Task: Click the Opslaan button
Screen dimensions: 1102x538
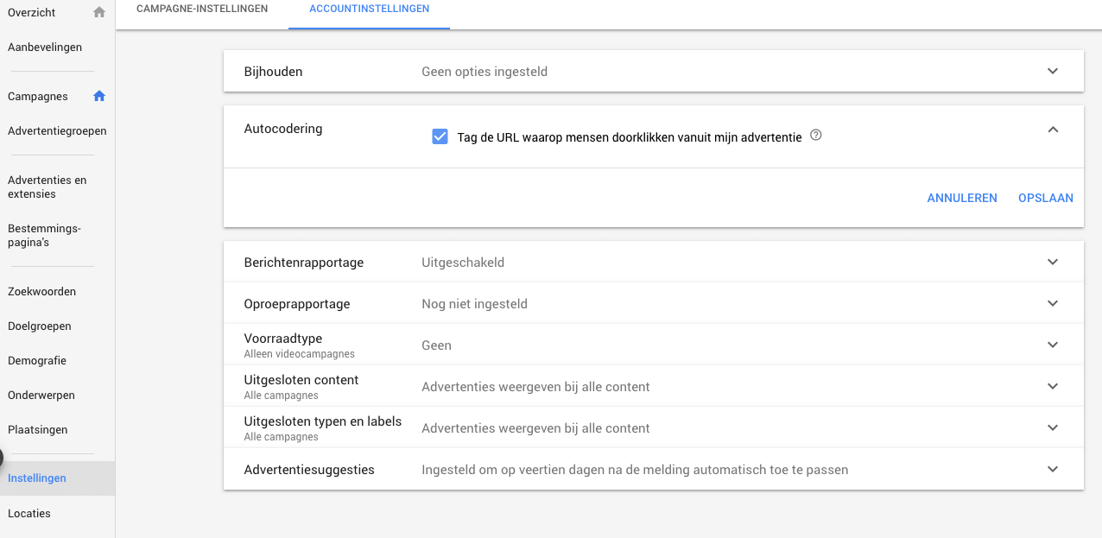Action: [x=1046, y=198]
